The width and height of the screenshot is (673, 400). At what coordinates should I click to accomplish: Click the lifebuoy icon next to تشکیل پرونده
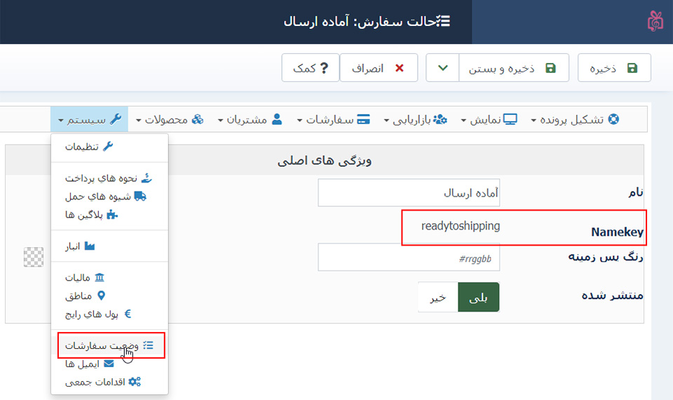click(x=614, y=119)
